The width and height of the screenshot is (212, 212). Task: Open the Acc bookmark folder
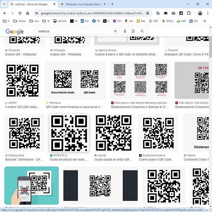point(34,21)
